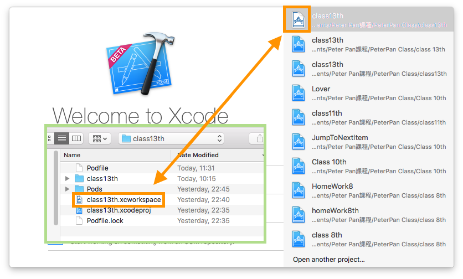Click the Xcode beta hammer logo
Screen dimensions: 463x279
[x=141, y=64]
